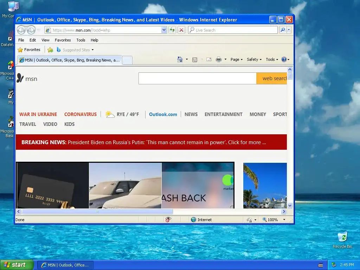Image resolution: width=360 pixels, height=270 pixels.
Task: Click the privacy report eye icon in status bar
Action: click(x=168, y=220)
